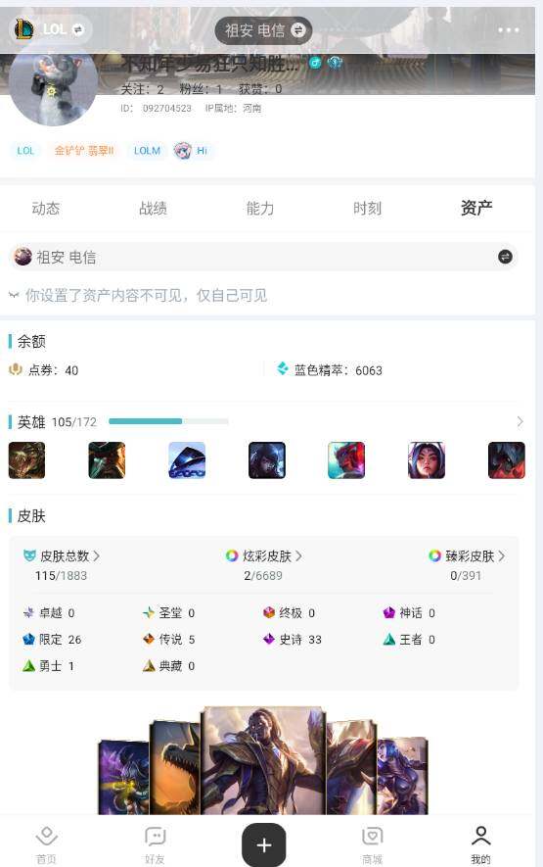Click the 英雄 hero progress bar
This screenshot has height=867, width=543.
pos(168,421)
